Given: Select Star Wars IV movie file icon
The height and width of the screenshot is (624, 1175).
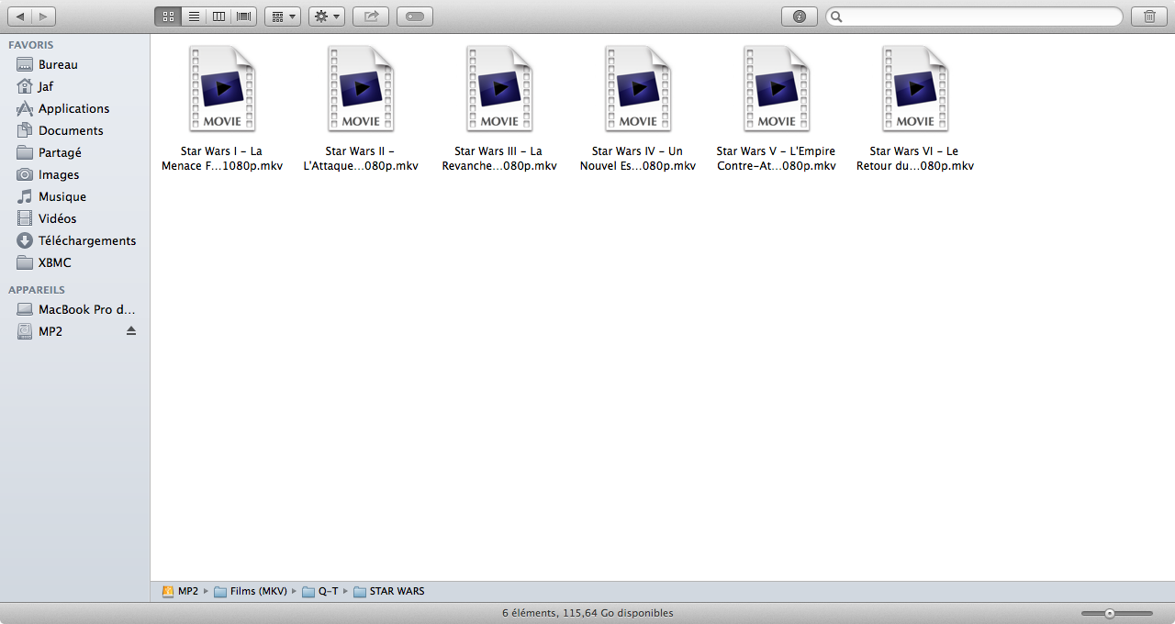Looking at the screenshot, I should (638, 89).
